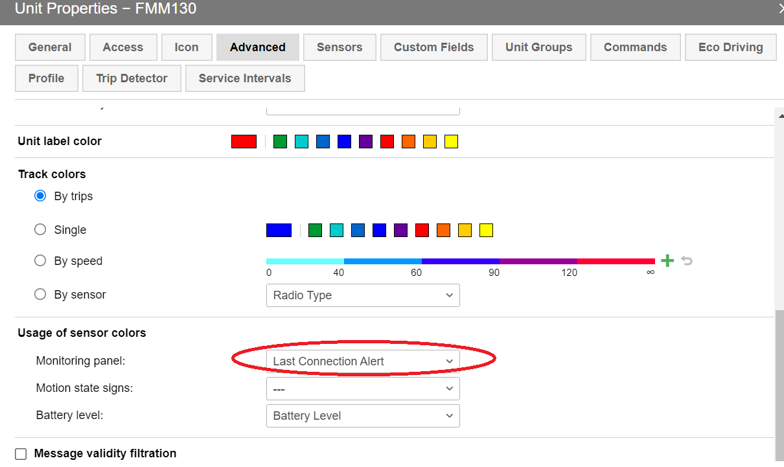The image size is (784, 467).
Task: Select By speed track color option
Action: click(40, 260)
